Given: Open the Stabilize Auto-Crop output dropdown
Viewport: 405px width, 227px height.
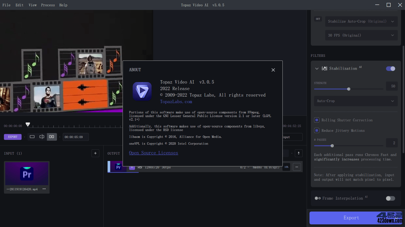Looking at the screenshot, I should pos(361,21).
